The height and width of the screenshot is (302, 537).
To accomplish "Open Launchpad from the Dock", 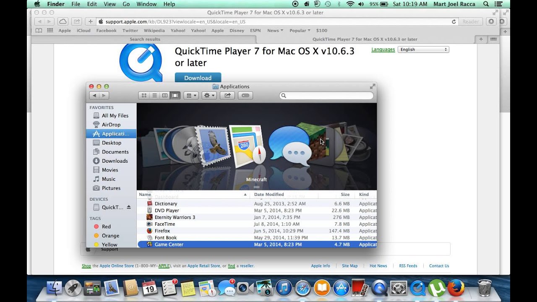I will (x=73, y=288).
